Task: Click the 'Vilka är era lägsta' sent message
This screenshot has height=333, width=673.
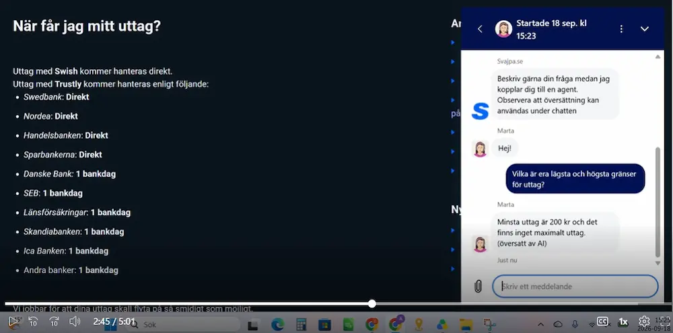Action: pyautogui.click(x=575, y=178)
